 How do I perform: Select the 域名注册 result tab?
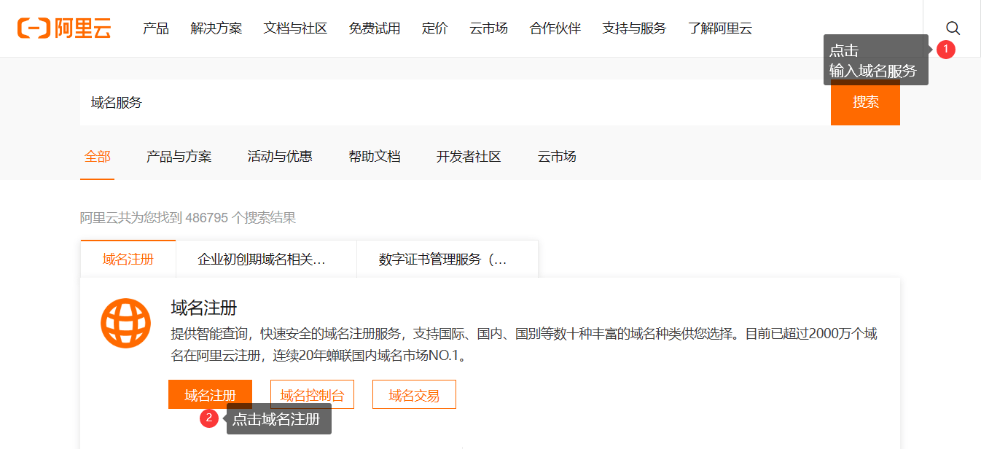point(128,259)
